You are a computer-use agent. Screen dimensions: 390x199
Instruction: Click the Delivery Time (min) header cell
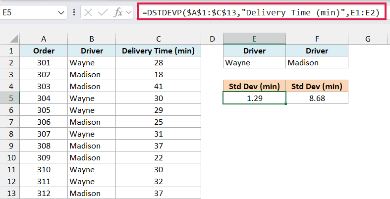click(x=159, y=50)
